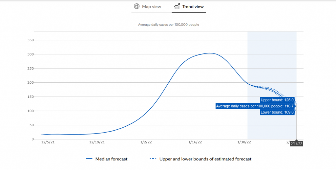Click the 1/16/22 x-axis date label
This screenshot has width=336, height=170.
coord(195,142)
